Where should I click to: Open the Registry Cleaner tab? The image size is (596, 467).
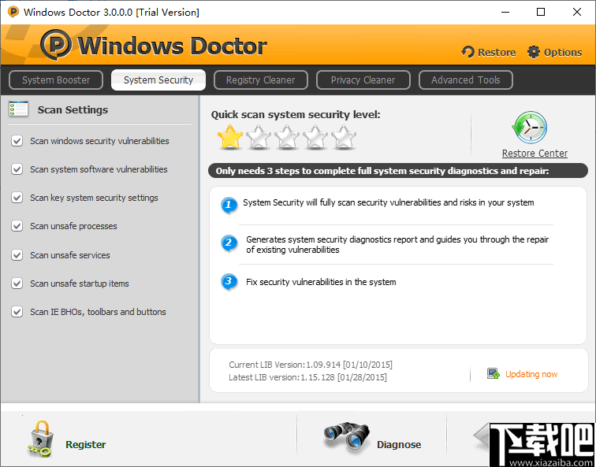tap(261, 80)
